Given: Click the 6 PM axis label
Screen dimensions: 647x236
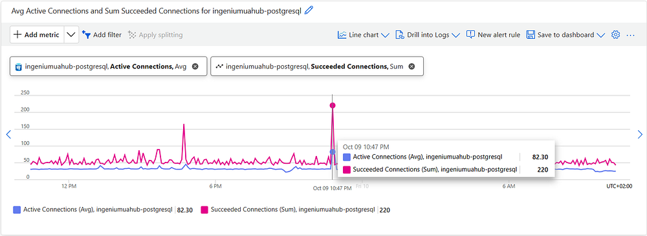Looking at the screenshot, I should (215, 186).
